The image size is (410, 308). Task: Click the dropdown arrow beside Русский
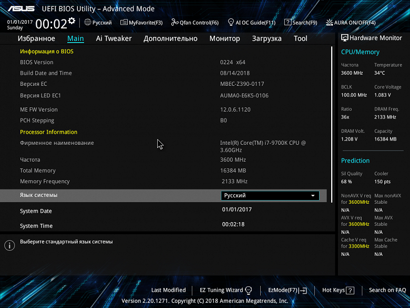tap(313, 196)
